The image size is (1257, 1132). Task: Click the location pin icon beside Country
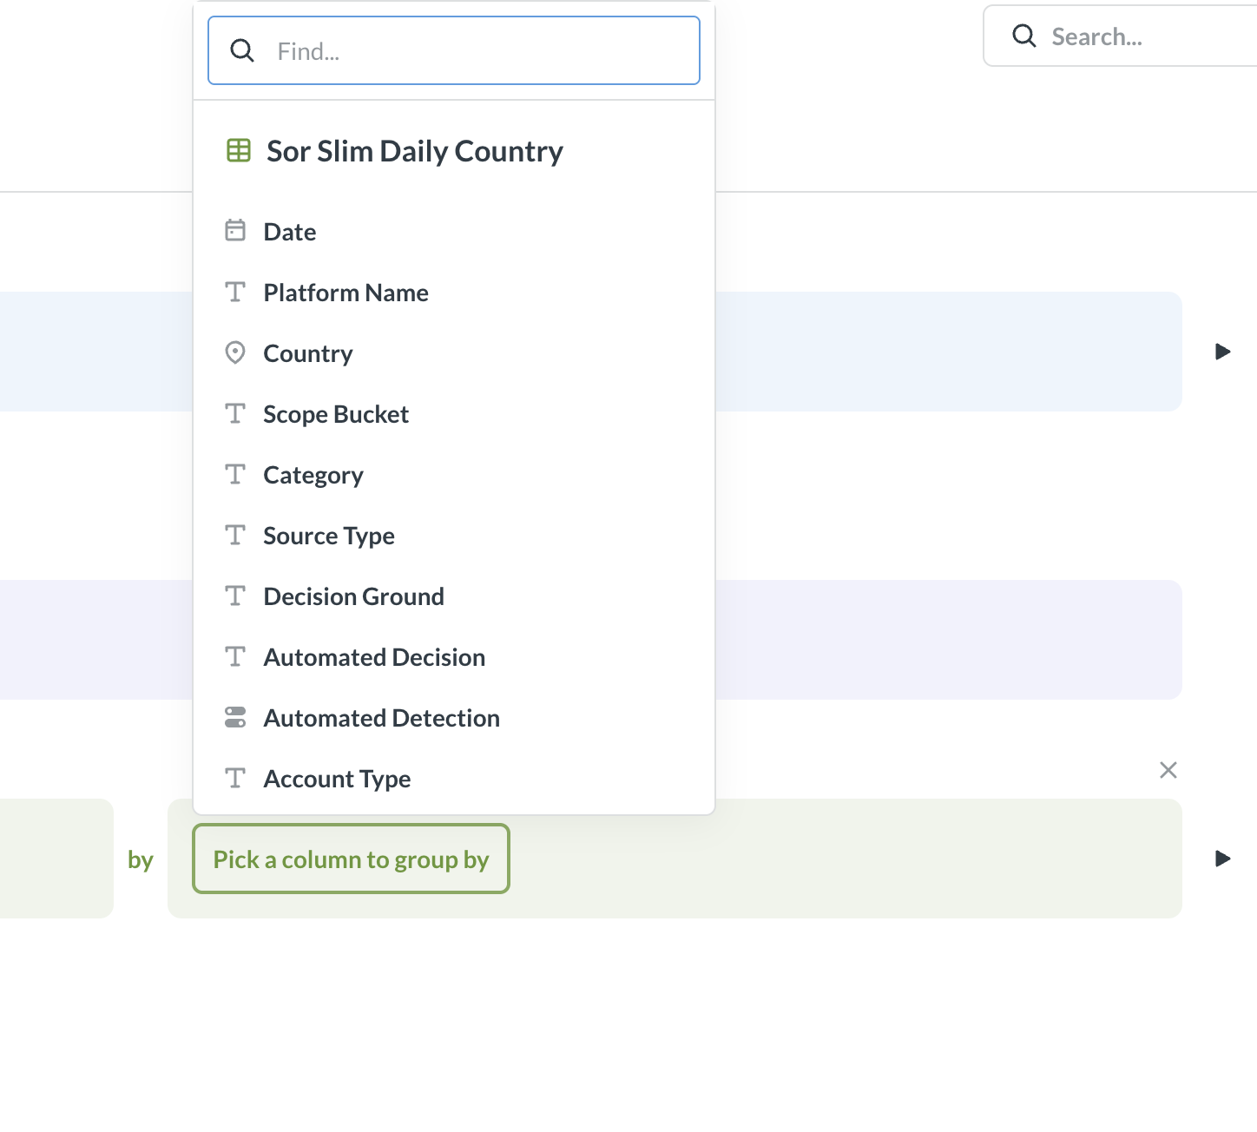pyautogui.click(x=235, y=352)
